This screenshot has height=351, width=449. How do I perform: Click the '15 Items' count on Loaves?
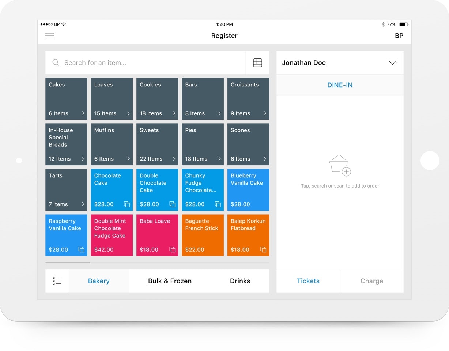coord(105,113)
